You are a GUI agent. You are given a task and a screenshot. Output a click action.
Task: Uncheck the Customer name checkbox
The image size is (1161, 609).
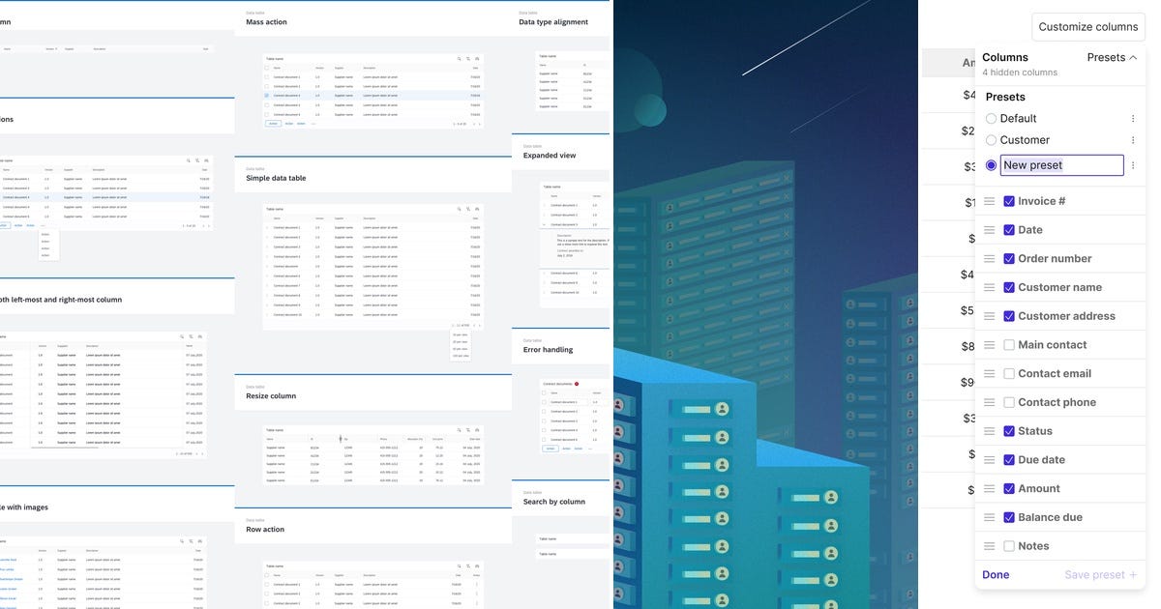[x=1009, y=287]
